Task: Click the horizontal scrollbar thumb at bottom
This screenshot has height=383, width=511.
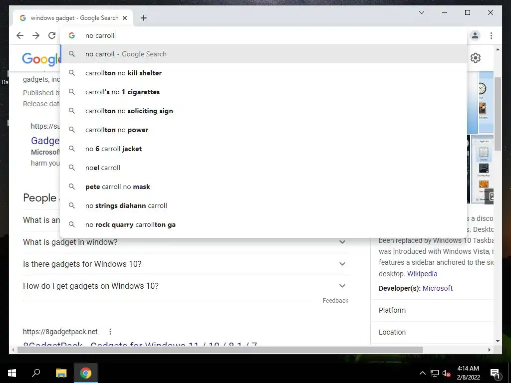Action: pyautogui.click(x=220, y=350)
